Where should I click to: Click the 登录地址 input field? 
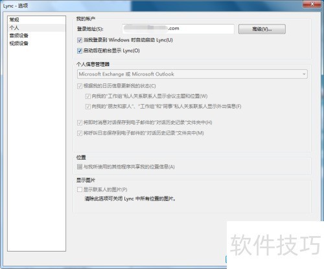[178, 29]
